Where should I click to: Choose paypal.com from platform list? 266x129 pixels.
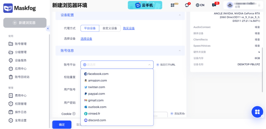tap(117, 94)
